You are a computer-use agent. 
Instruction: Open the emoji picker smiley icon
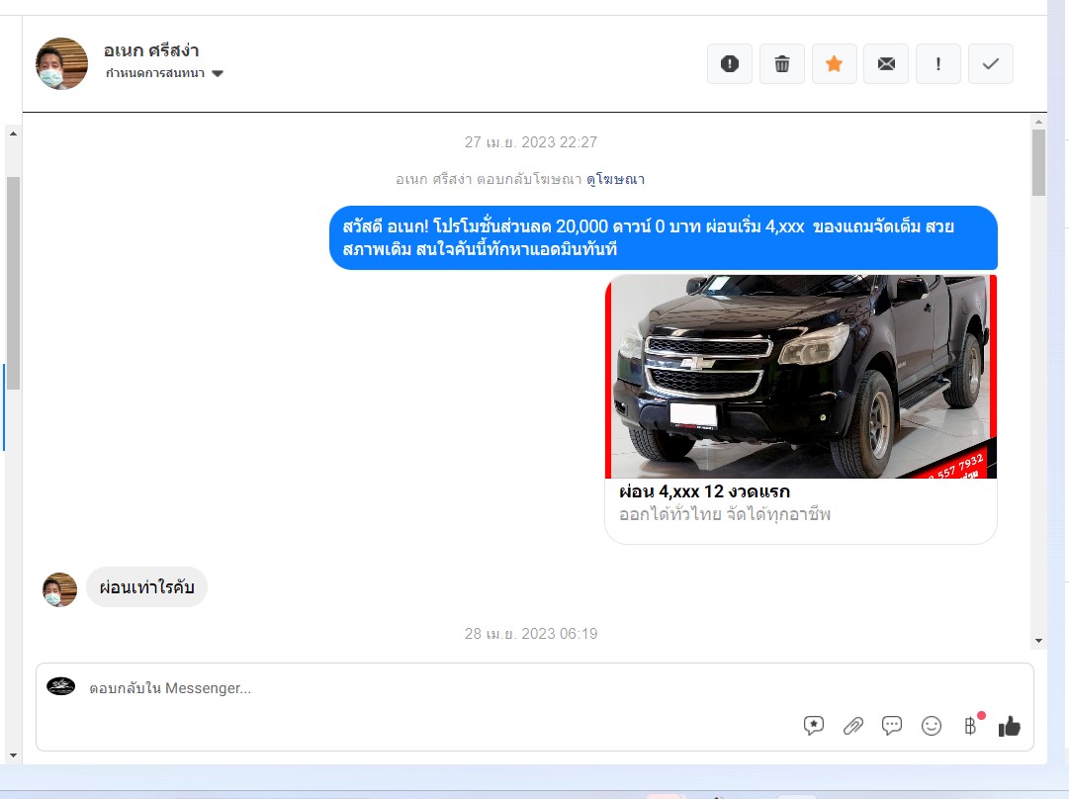tap(932, 726)
